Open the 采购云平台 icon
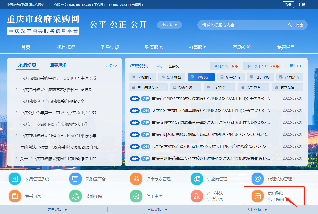Image resolution: width=318 pixels, height=214 pixels. tap(75, 179)
